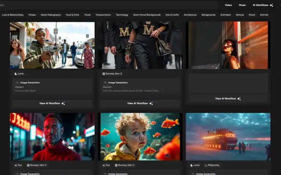Open the Arts & Crafts category
This screenshot has height=175, width=281.
172,15
